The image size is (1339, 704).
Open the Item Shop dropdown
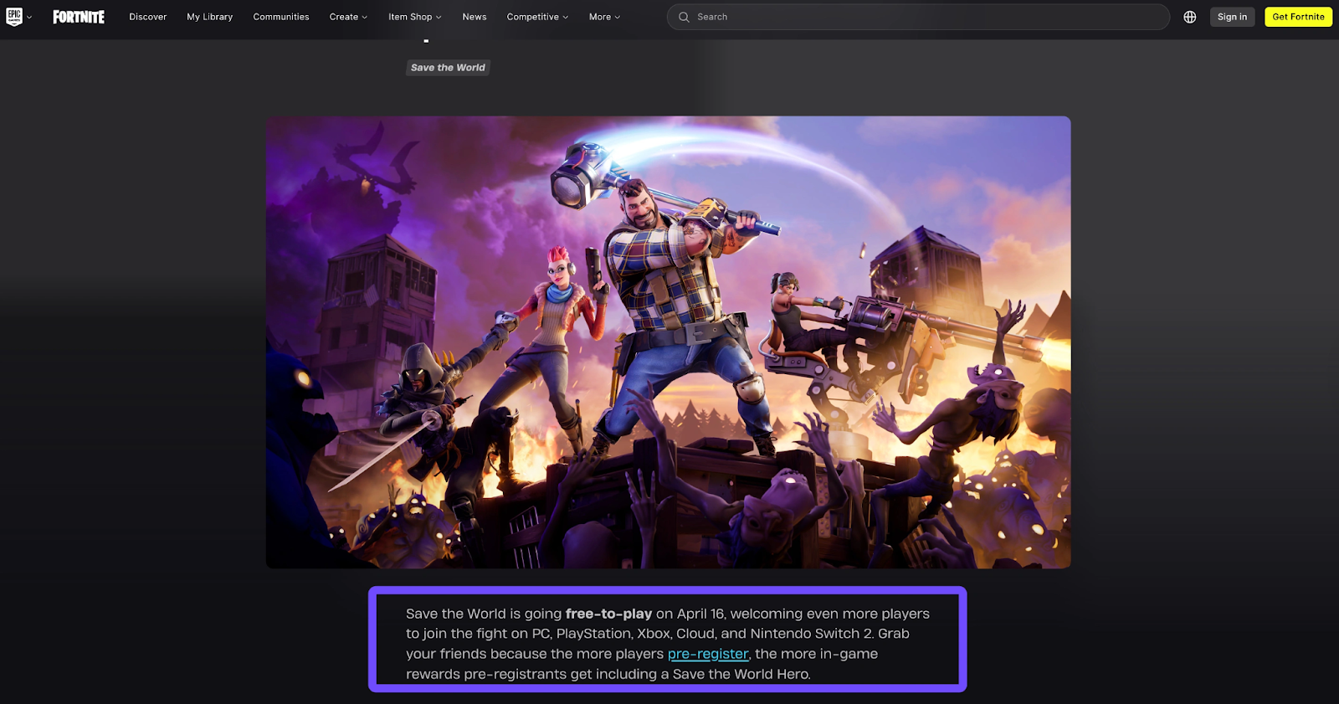[x=414, y=17]
